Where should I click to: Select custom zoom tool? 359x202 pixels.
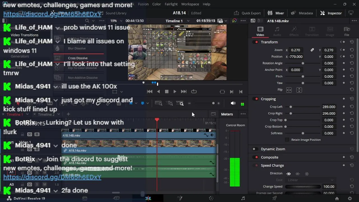tap(180, 104)
